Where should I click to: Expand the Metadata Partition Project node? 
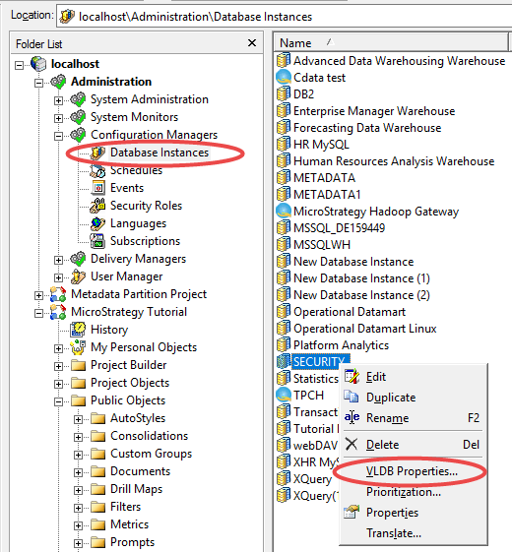coord(38,295)
